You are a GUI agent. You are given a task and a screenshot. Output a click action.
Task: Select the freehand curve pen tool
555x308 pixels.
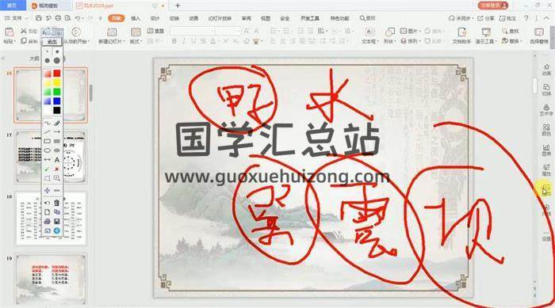(47, 124)
